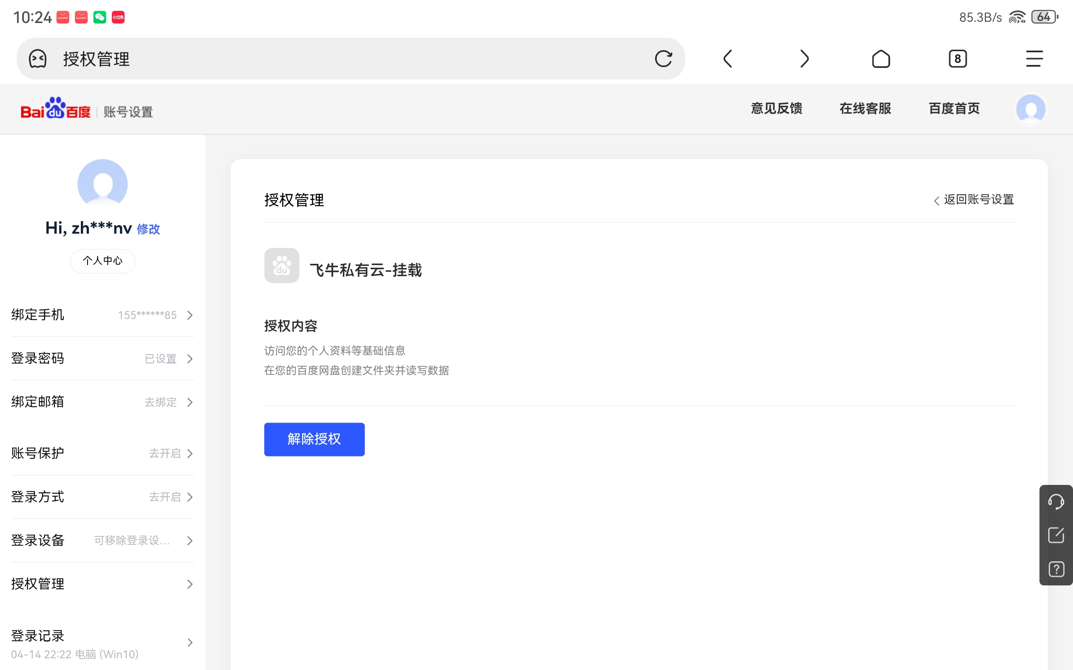The height and width of the screenshot is (670, 1073).
Task: Open 在线客服 in the header
Action: click(865, 108)
